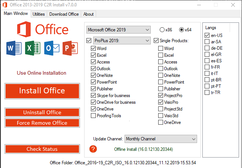Viewport: 242px width, 168px height.
Task: Switch to the Main Window tab
Action: click(16, 13)
